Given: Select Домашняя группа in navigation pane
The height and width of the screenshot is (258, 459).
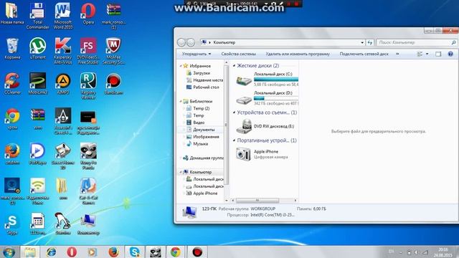Looking at the screenshot, I should pyautogui.click(x=203, y=158).
